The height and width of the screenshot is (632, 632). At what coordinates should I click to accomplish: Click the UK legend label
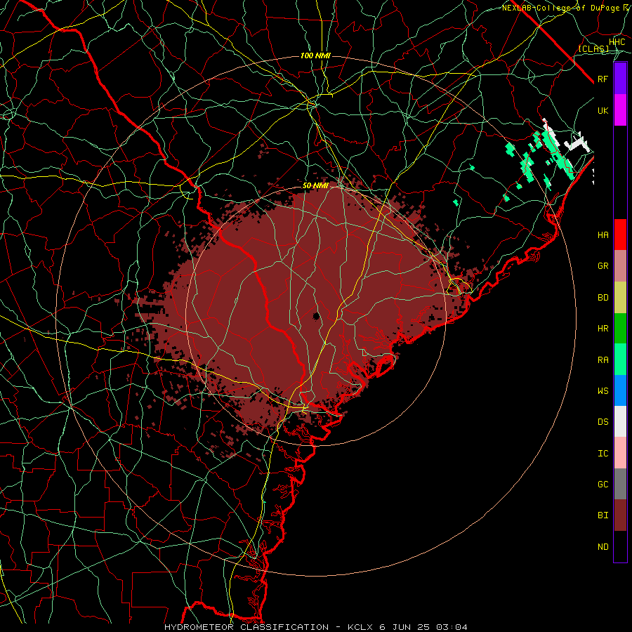[603, 110]
